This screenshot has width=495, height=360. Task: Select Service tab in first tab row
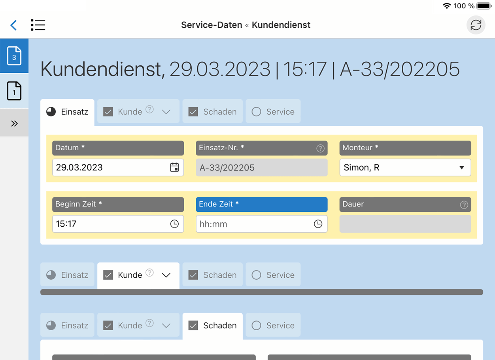(x=273, y=112)
